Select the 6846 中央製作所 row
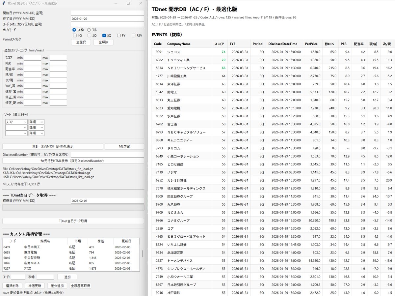Viewport: 395px width, 296px height. (x=71, y=257)
